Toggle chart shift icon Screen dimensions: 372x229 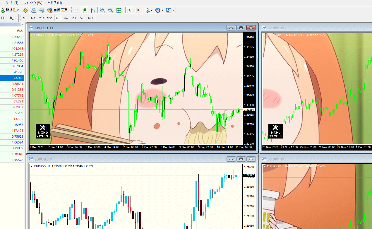pos(137,10)
